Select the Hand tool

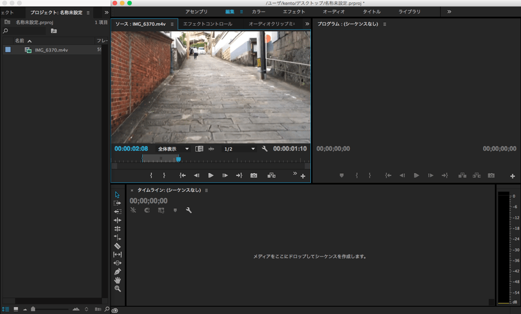coord(117,280)
